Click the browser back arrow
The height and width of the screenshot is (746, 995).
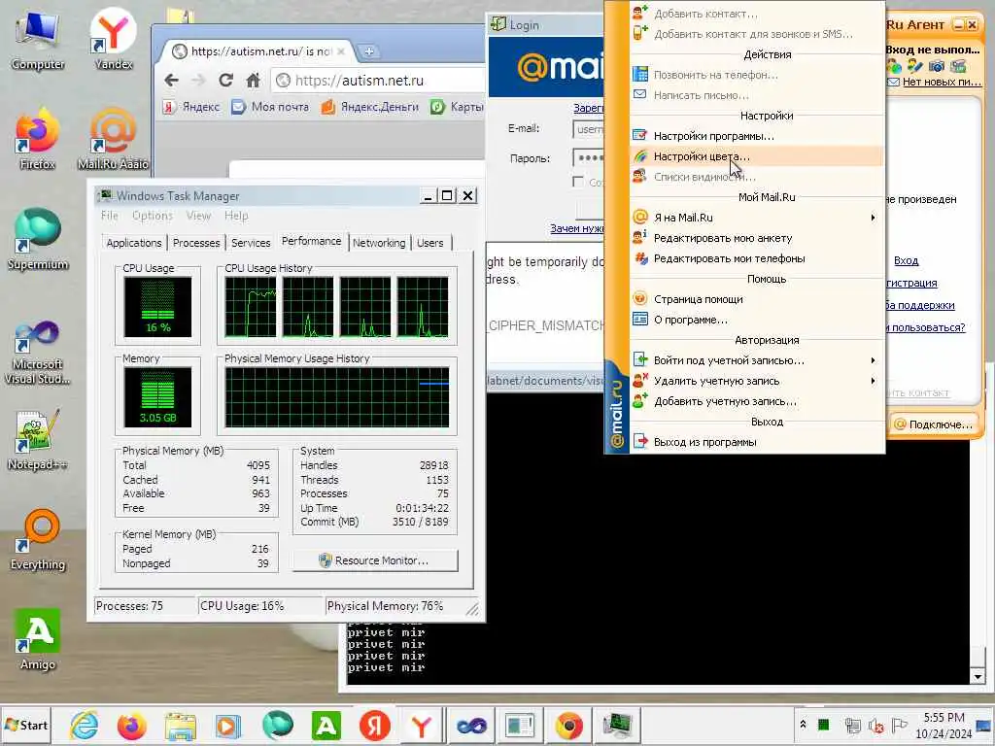pyautogui.click(x=171, y=81)
